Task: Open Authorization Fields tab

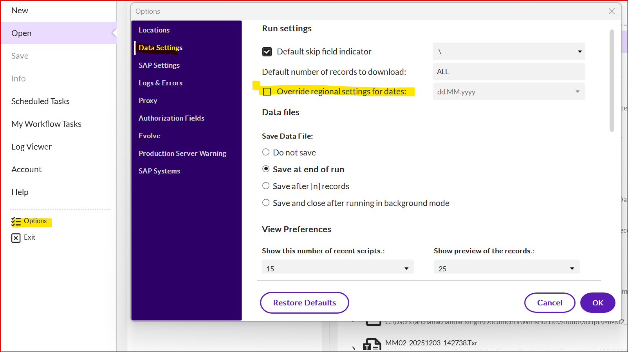Action: pos(171,118)
